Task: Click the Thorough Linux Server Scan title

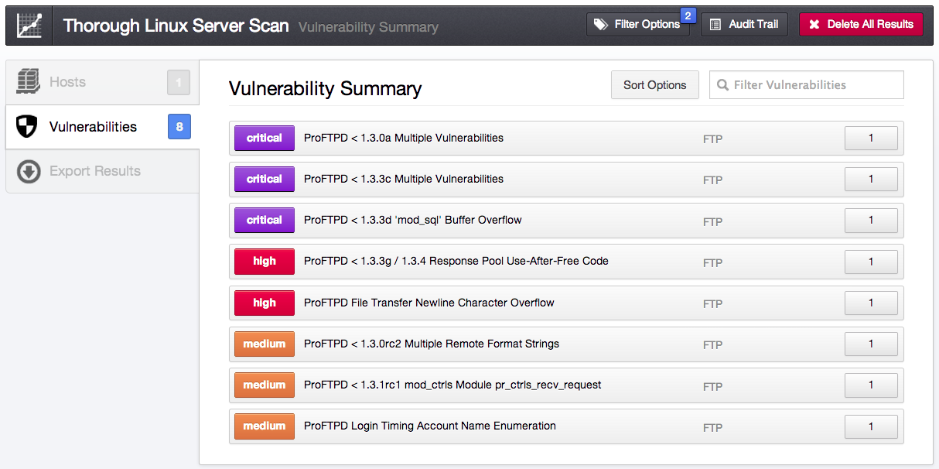Action: coord(176,26)
